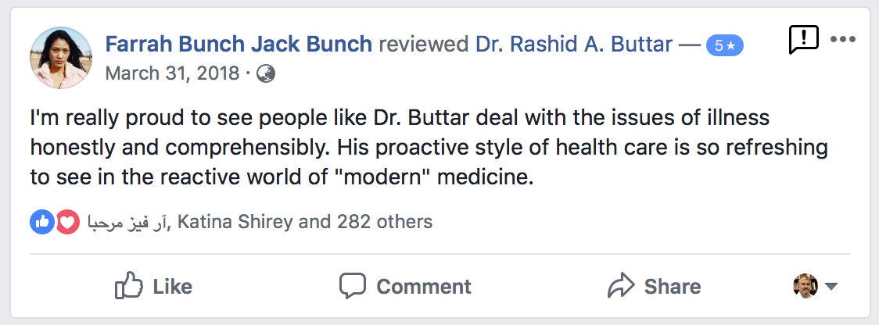Click the globe public privacy icon

266,73
